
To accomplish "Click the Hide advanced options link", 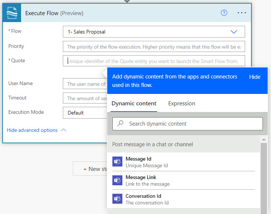I will [x=32, y=130].
